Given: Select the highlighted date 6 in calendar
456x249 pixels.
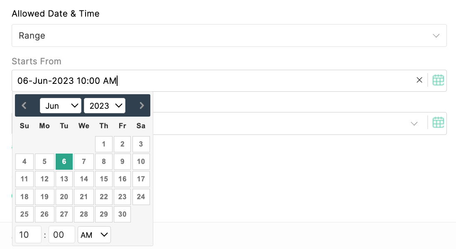Looking at the screenshot, I should click(x=64, y=161).
